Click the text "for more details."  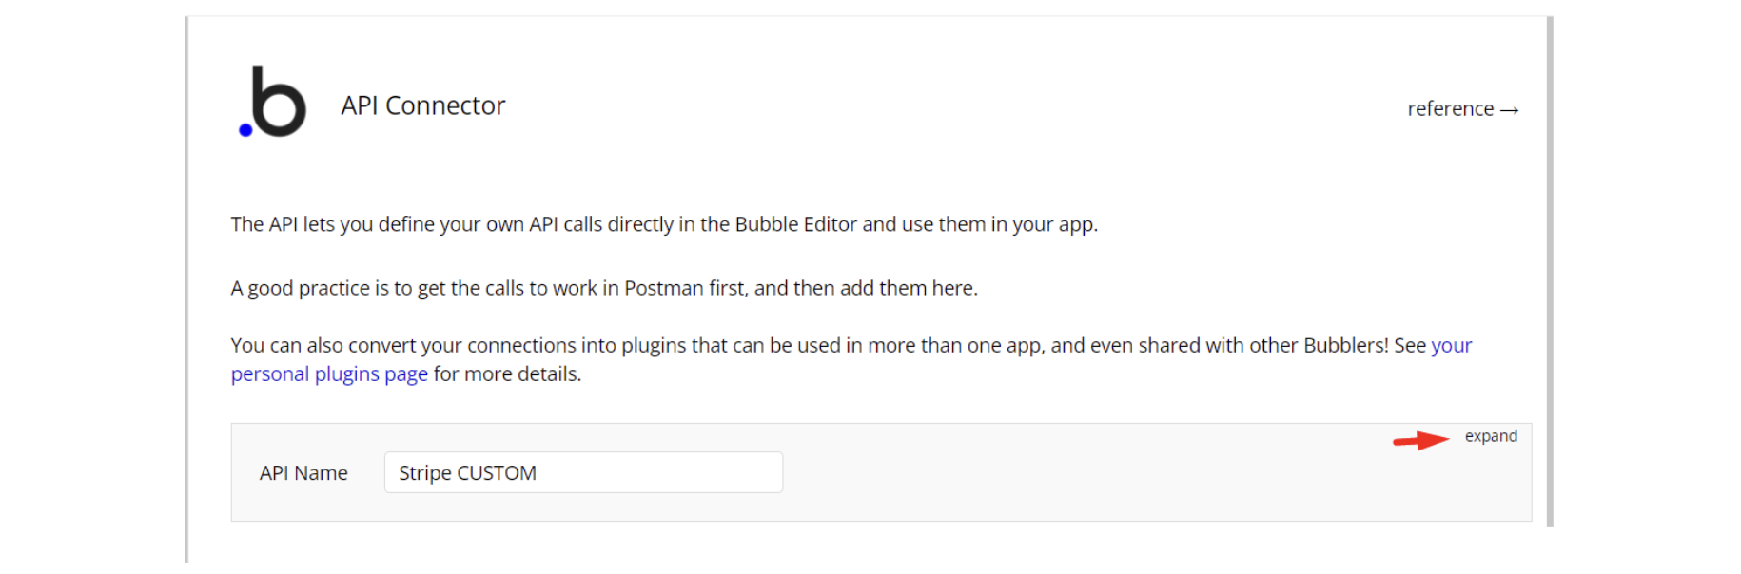[507, 374]
